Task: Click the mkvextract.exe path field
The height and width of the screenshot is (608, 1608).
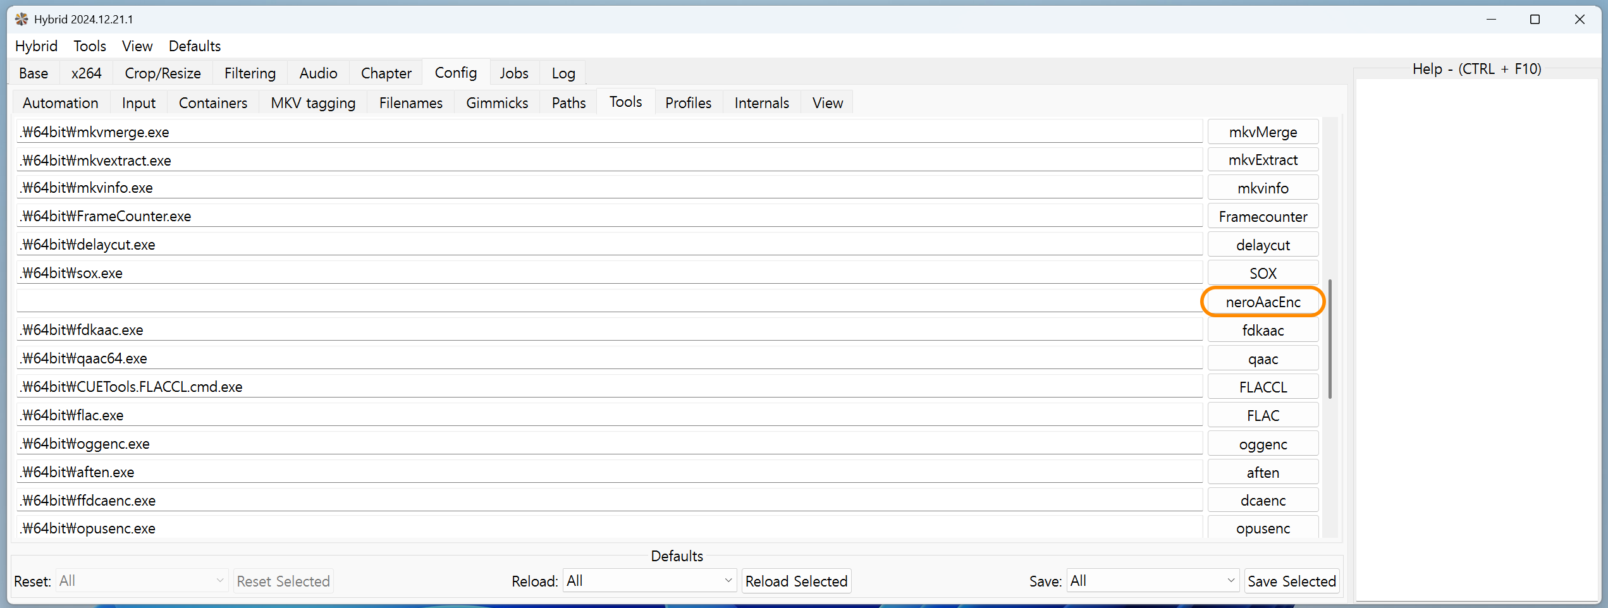Action: click(610, 160)
